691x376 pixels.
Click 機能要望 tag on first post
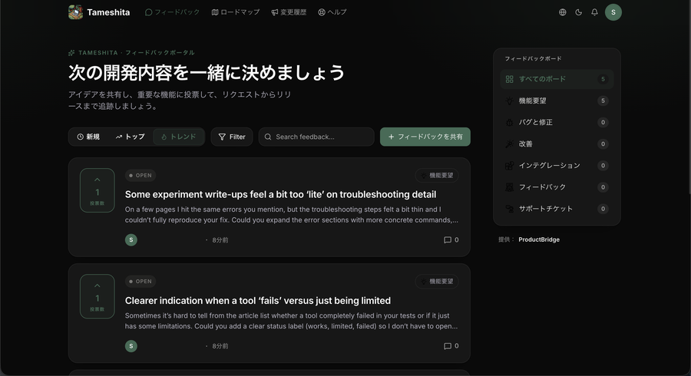coord(437,175)
